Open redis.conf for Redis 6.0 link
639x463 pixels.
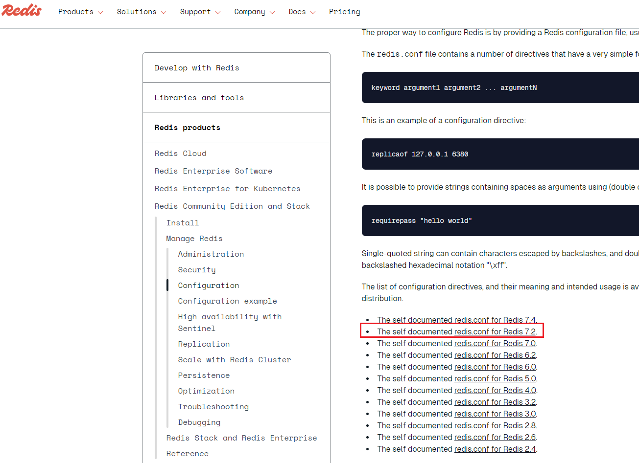click(x=495, y=367)
